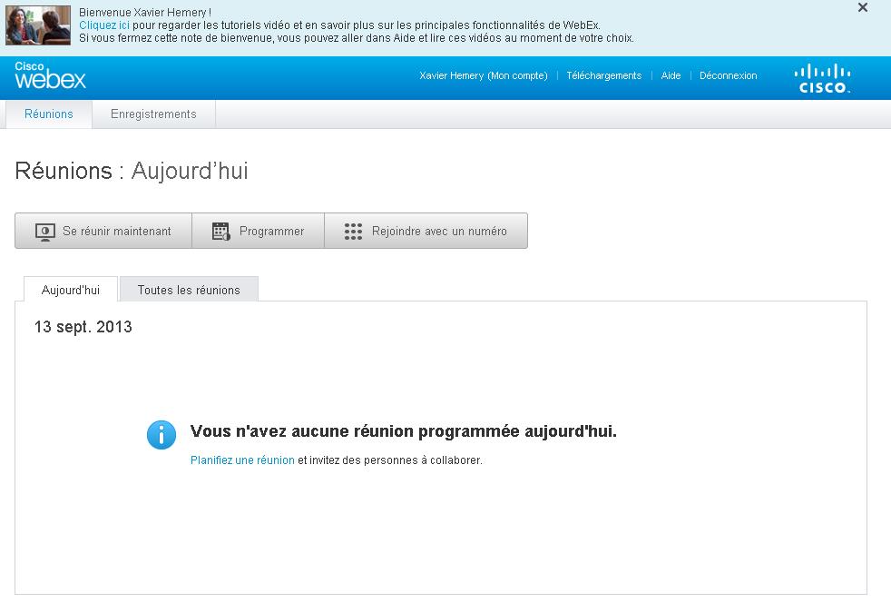Close the welcome banner
Screen dimensions: 891x603
point(863,8)
